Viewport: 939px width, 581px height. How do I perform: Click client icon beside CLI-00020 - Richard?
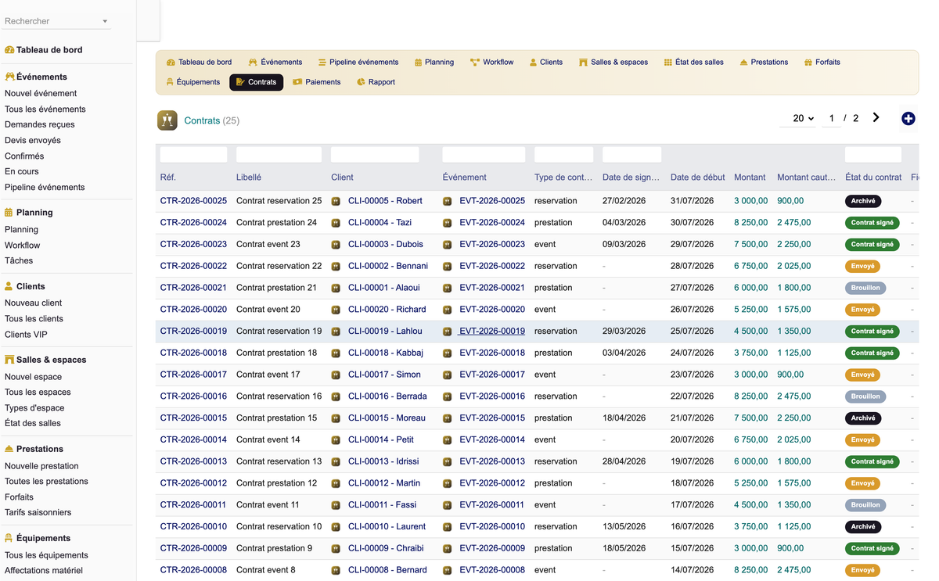[x=336, y=310]
